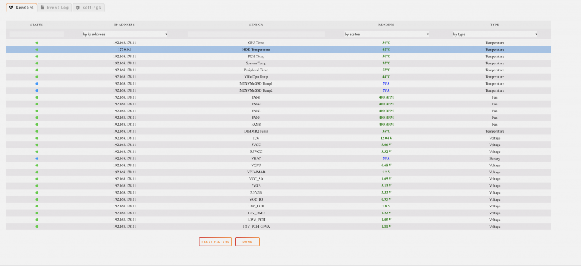Click the STATUS column header
The image size is (581, 266).
[37, 25]
